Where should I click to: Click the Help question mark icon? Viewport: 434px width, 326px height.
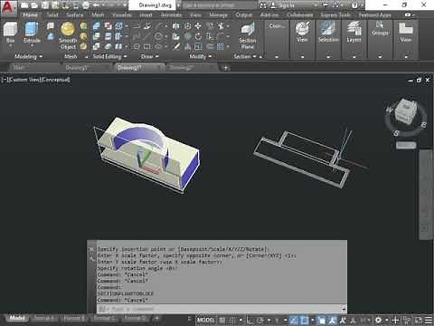[x=354, y=5]
